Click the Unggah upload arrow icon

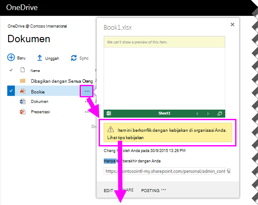pyautogui.click(x=40, y=58)
